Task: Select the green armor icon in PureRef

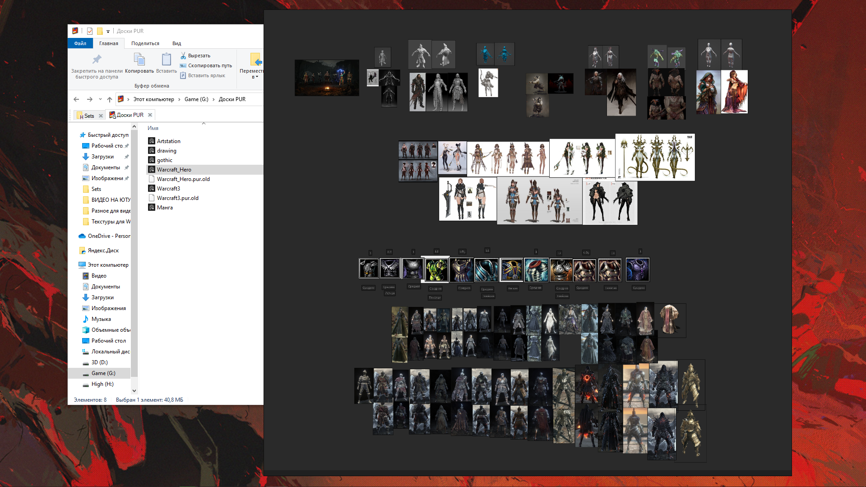Action: [436, 269]
